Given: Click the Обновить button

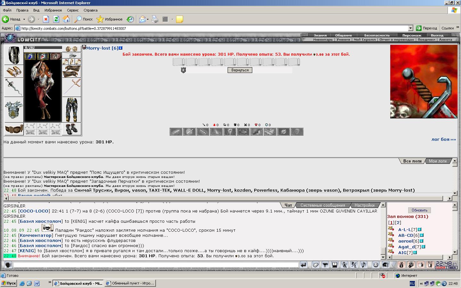Looking at the screenshot, I should click(x=419, y=210).
